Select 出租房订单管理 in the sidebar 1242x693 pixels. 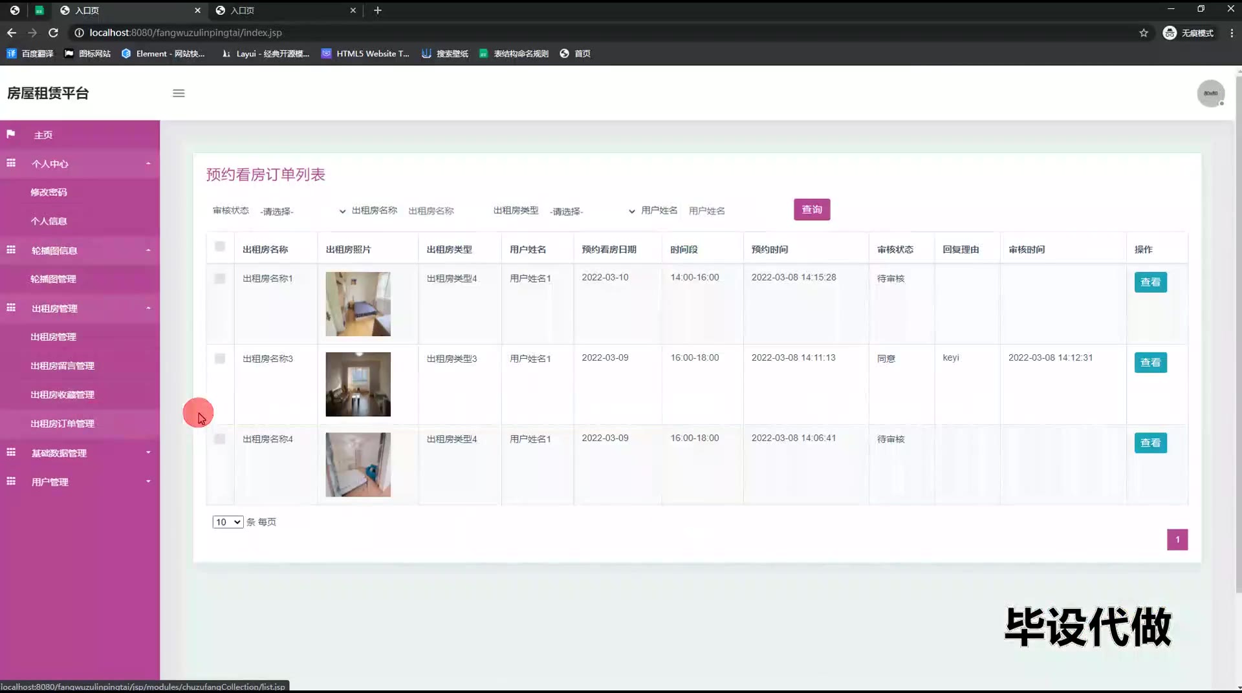[63, 423]
